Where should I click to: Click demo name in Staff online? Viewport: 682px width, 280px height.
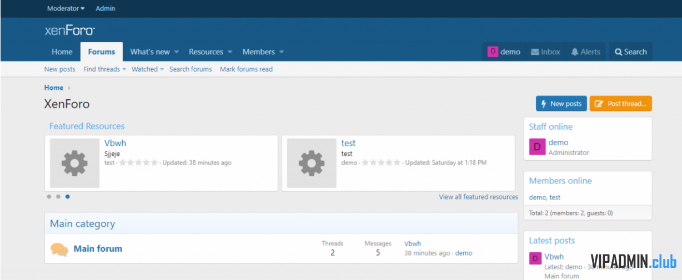click(x=559, y=142)
